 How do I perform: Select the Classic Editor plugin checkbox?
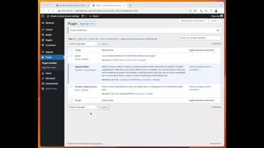(x=71, y=67)
